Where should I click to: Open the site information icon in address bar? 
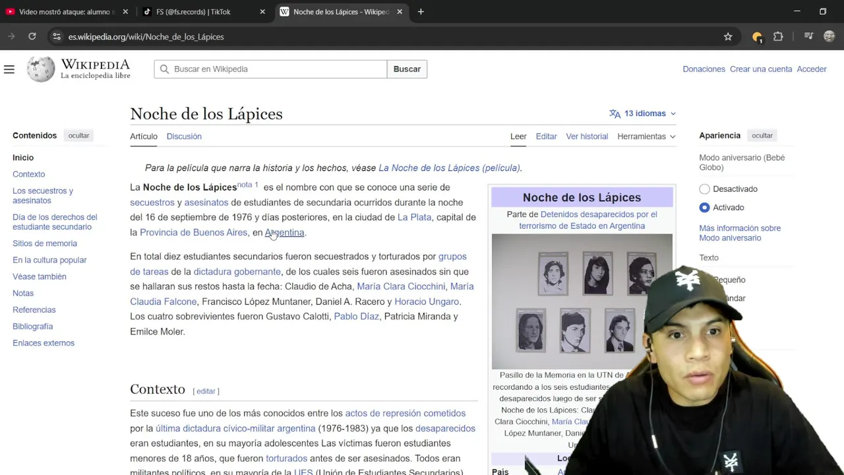point(57,36)
